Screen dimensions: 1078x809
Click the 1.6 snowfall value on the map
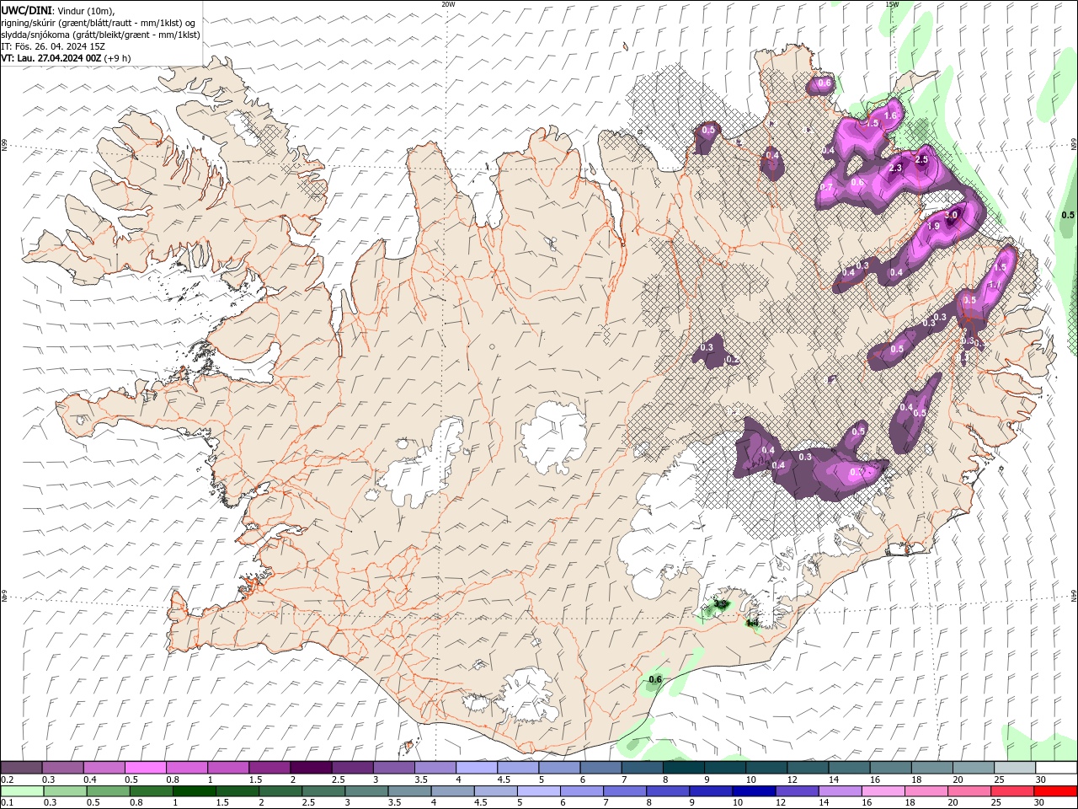click(x=891, y=115)
